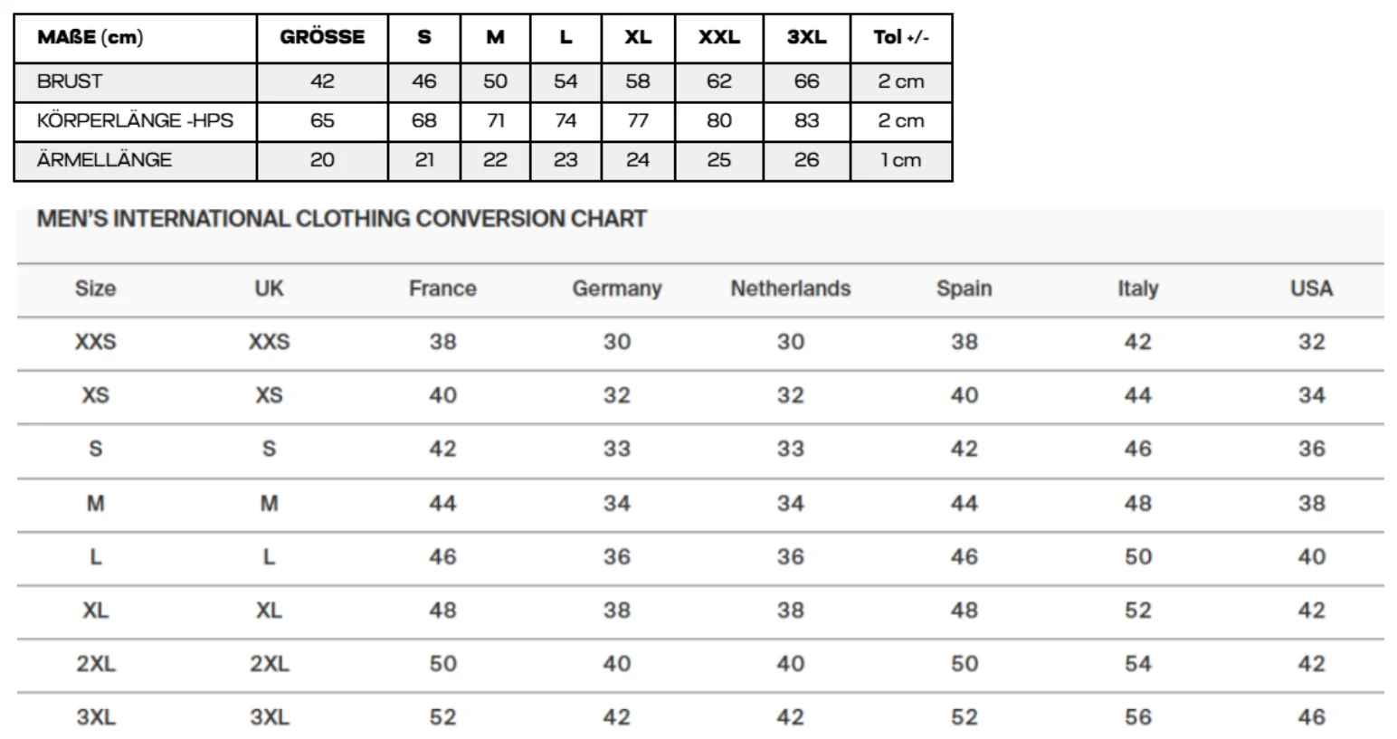
Task: Select the USA value 46 in 3XL row
Action: click(x=1311, y=717)
